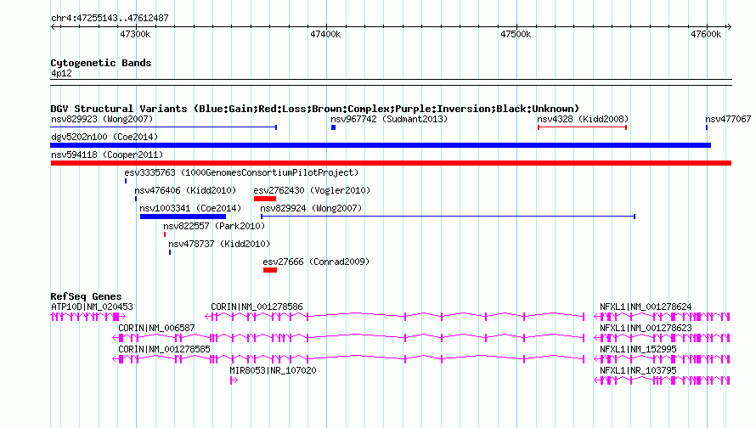The width and height of the screenshot is (756, 428).
Task: Click the 47500k ruler tick label
Action: pyautogui.click(x=516, y=34)
